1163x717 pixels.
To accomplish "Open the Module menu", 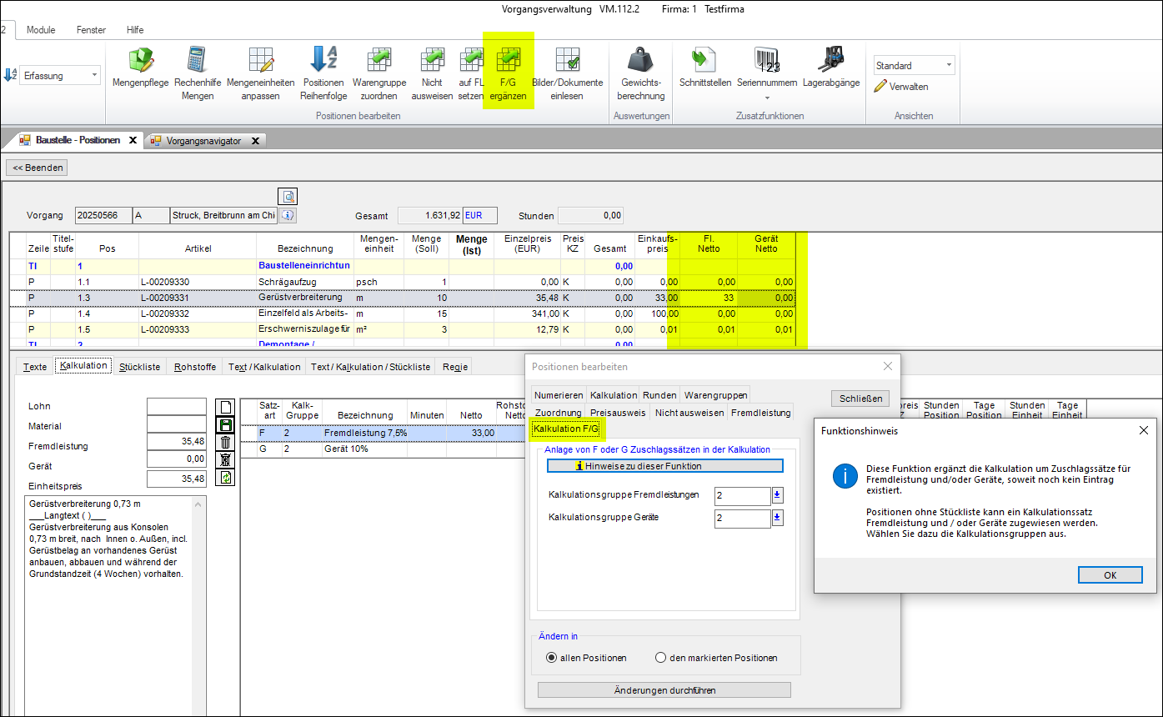I will [41, 30].
